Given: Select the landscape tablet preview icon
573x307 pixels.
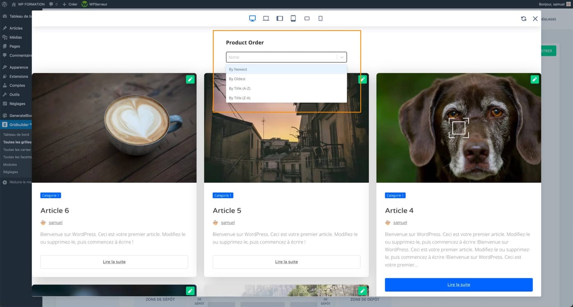Looking at the screenshot, I should click(280, 18).
